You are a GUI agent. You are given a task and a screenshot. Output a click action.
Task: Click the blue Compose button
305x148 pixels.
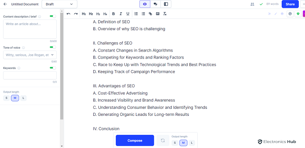coord(135,140)
